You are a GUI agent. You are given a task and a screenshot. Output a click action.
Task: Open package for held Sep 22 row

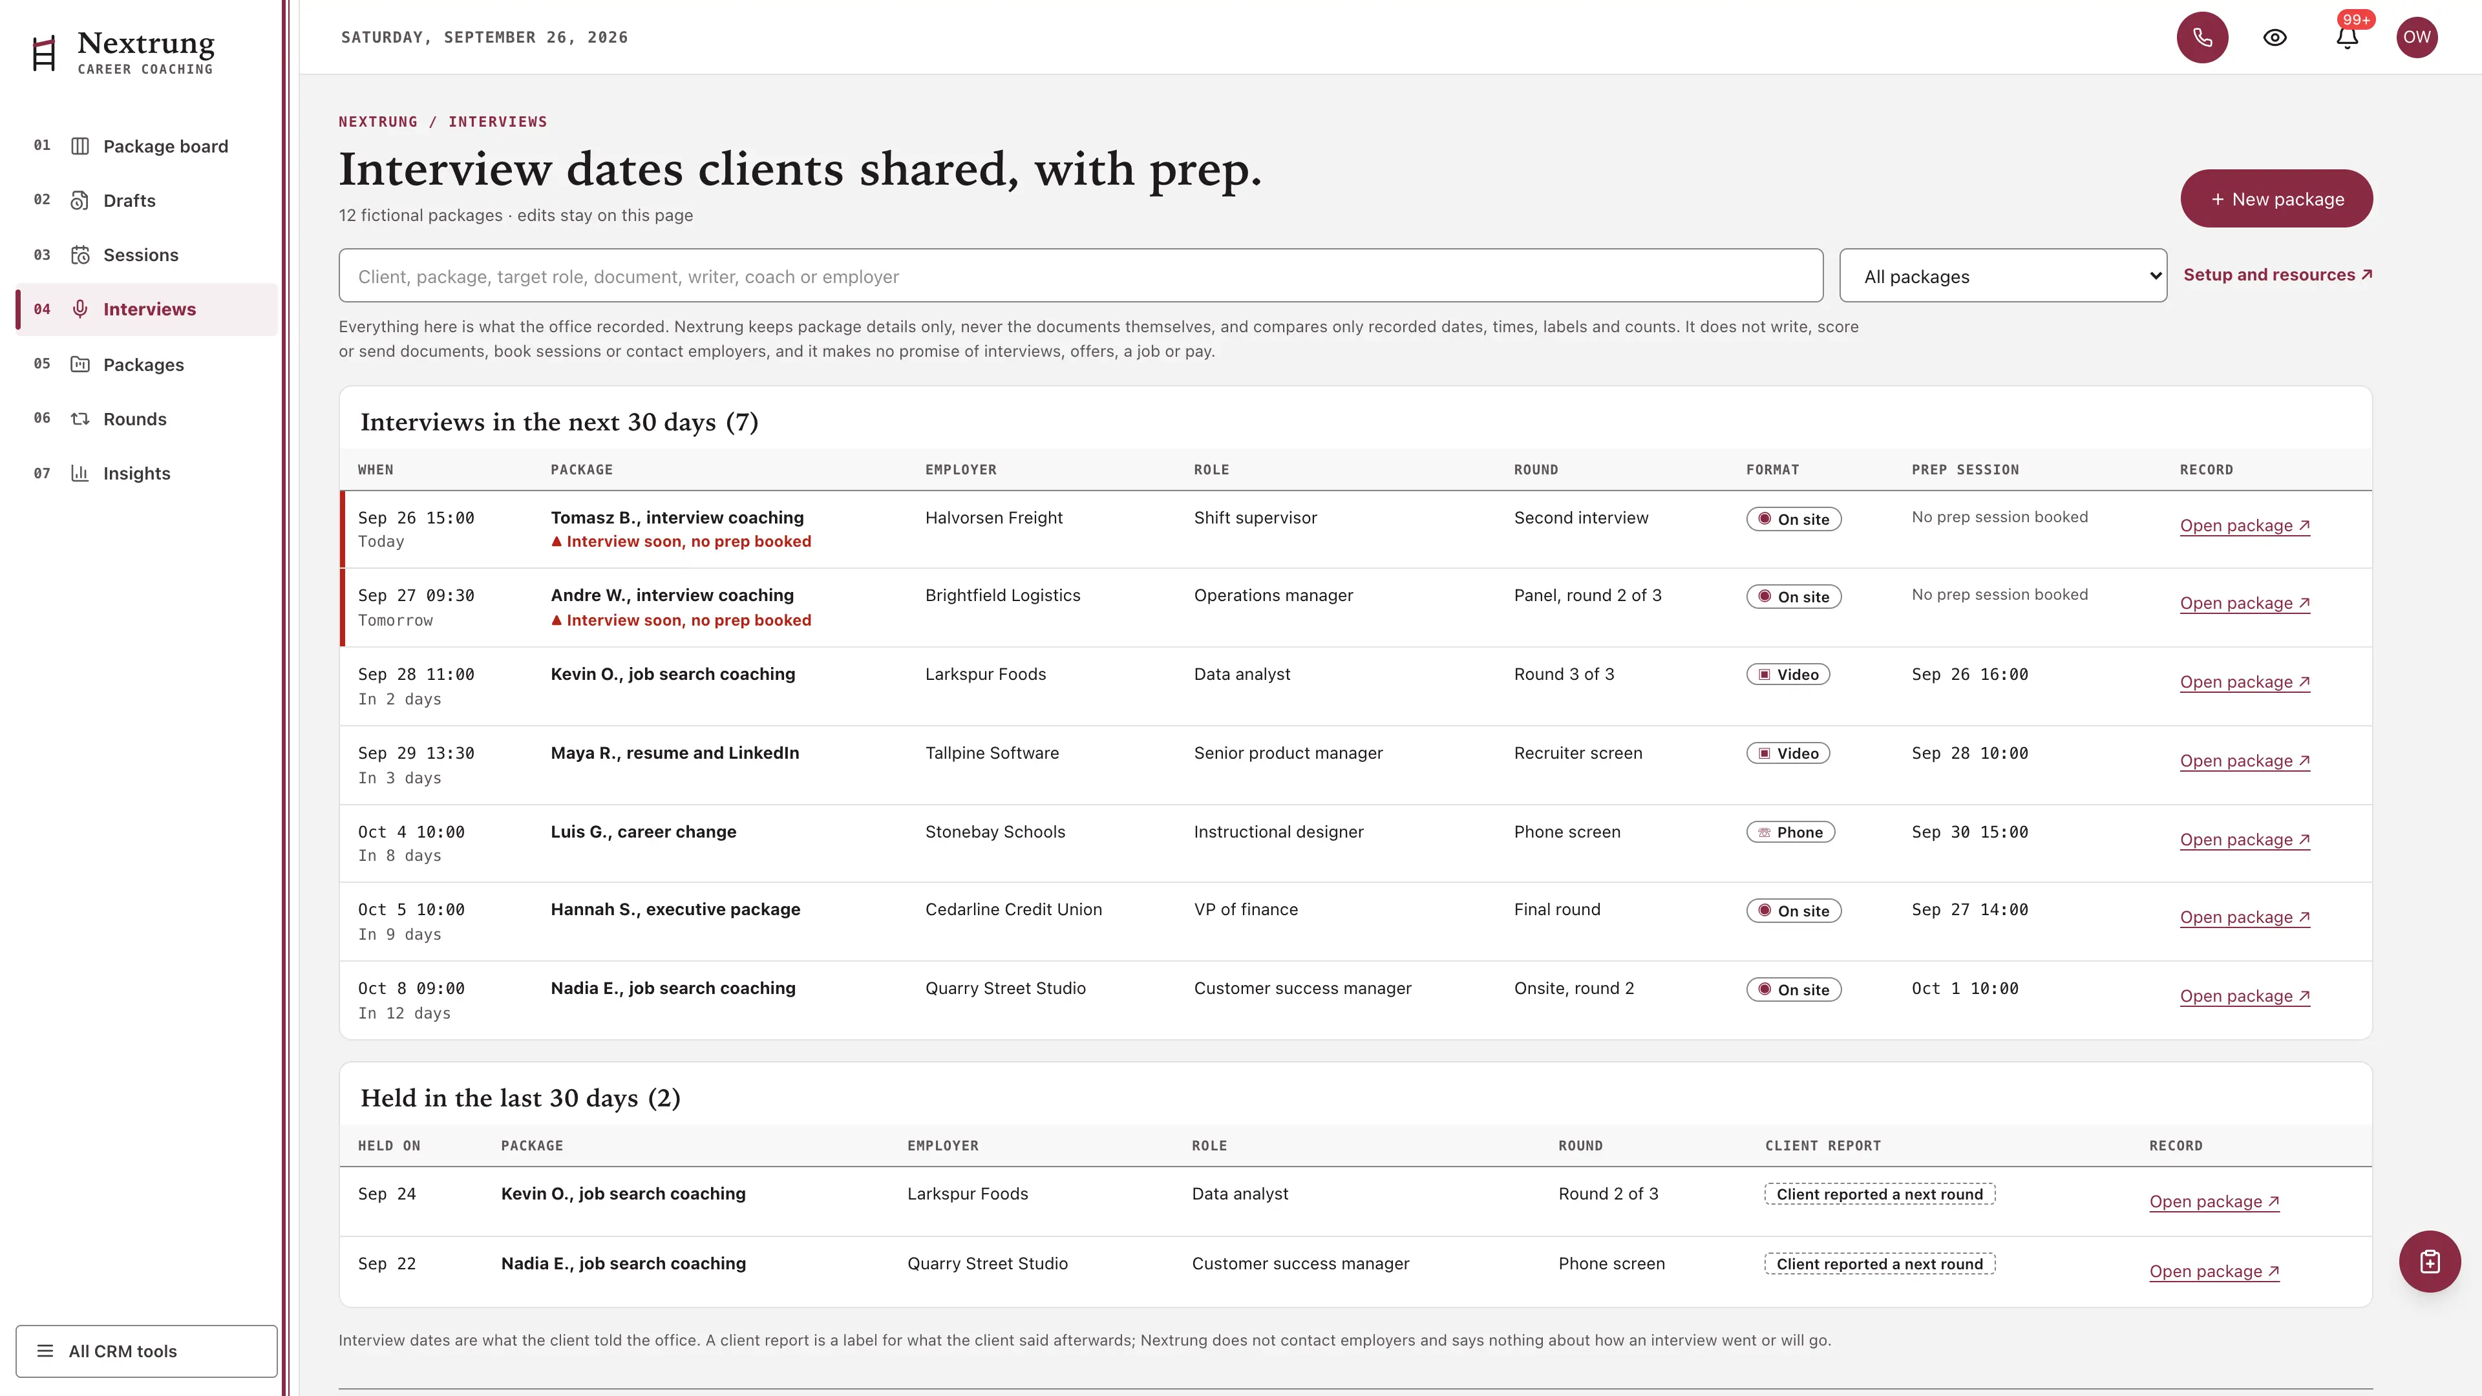pos(2214,1272)
